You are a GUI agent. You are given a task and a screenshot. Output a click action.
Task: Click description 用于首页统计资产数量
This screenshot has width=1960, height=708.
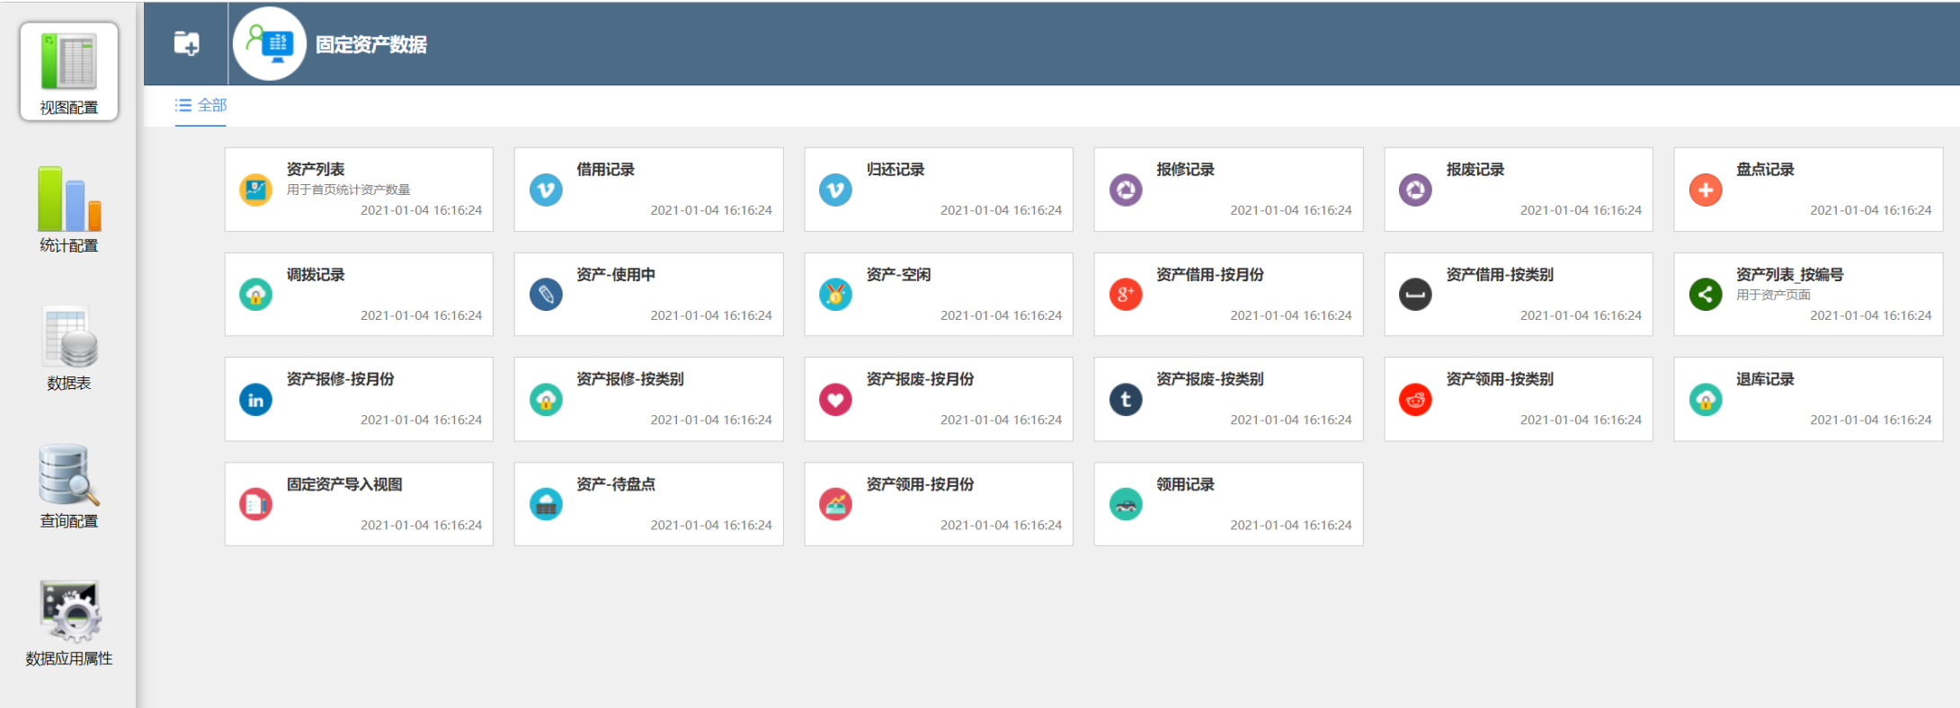click(349, 190)
